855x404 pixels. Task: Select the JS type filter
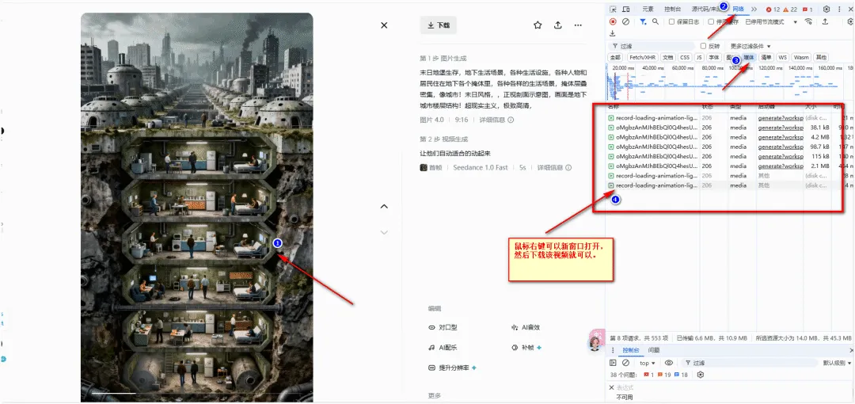click(x=698, y=57)
